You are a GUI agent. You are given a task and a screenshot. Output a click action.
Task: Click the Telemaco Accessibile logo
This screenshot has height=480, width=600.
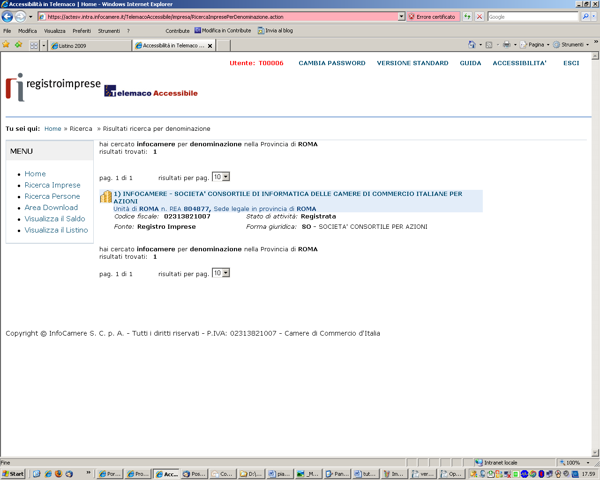(x=151, y=91)
